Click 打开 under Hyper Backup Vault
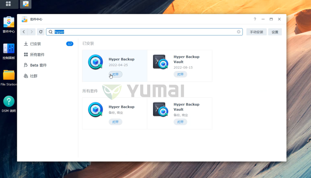Viewport: 311px width, 178px height. 180,74
